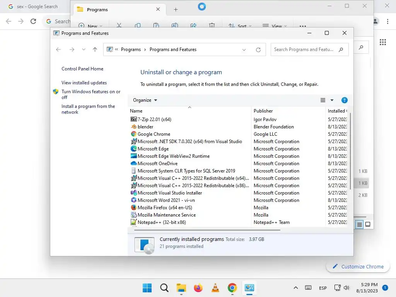
Task: Open Google apps grid in Chrome
Action: 383,42
